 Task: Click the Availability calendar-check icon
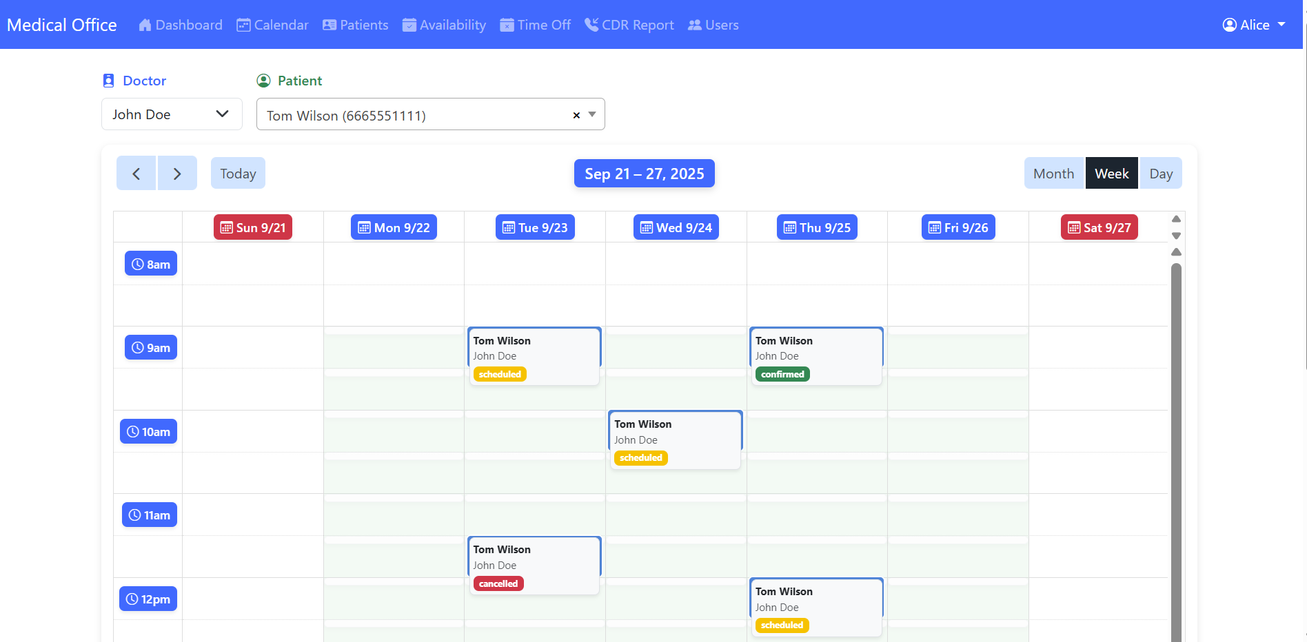(409, 25)
